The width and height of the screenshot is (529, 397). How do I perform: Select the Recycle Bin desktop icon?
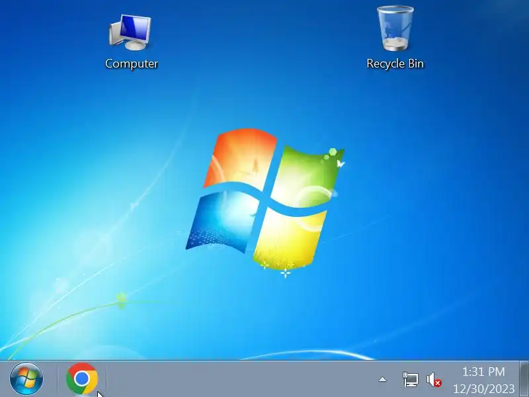click(x=395, y=38)
